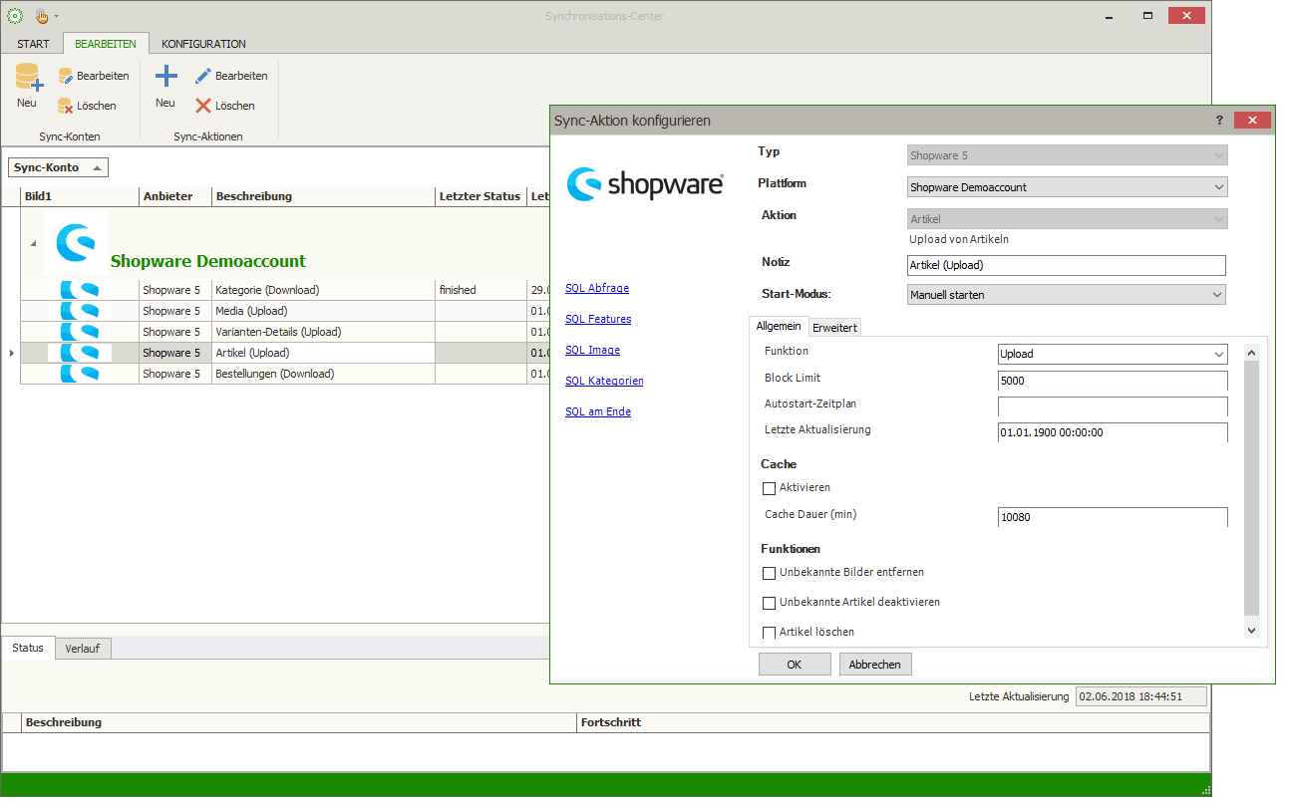Switch to the Allgemein tab

coord(779,326)
